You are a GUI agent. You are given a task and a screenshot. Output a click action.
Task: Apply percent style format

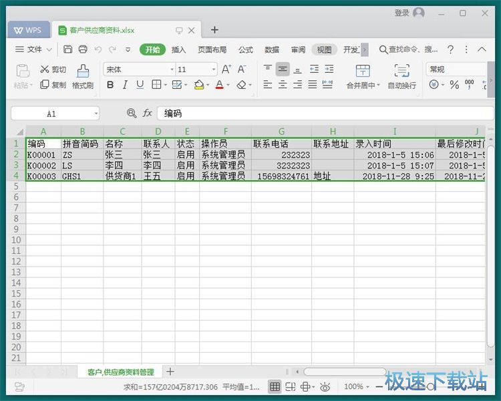point(454,85)
